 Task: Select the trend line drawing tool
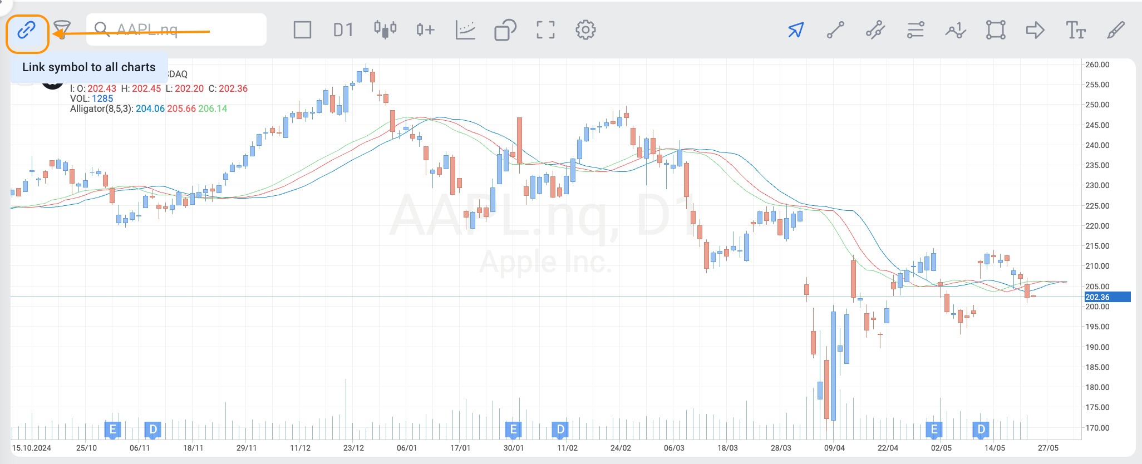coord(835,29)
